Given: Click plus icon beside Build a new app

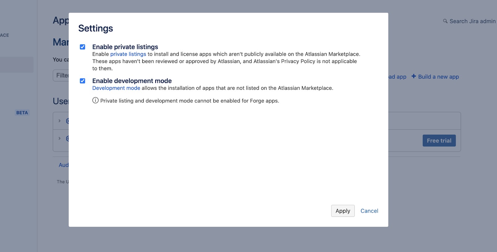Looking at the screenshot, I should coord(413,76).
